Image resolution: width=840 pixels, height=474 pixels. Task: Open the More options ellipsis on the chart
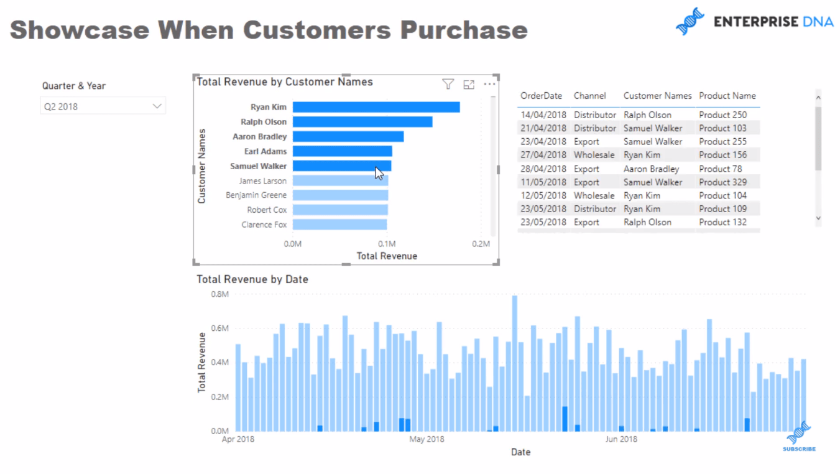(x=490, y=84)
